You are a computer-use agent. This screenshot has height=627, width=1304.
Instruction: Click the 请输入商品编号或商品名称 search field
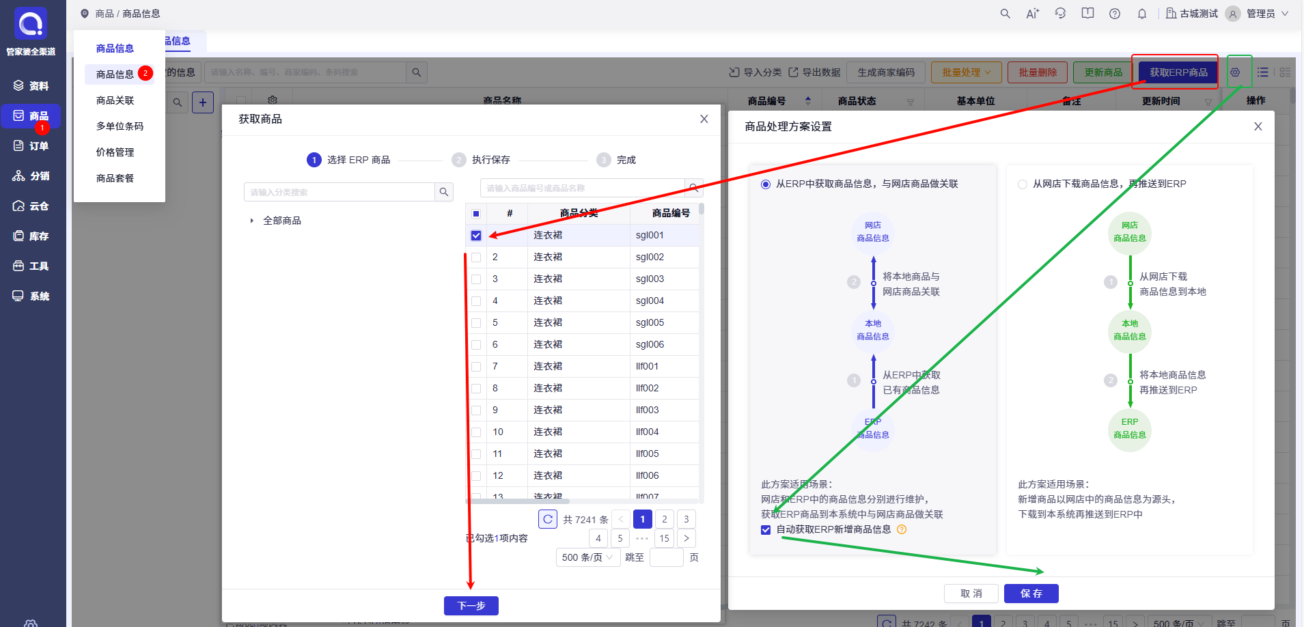tap(583, 188)
